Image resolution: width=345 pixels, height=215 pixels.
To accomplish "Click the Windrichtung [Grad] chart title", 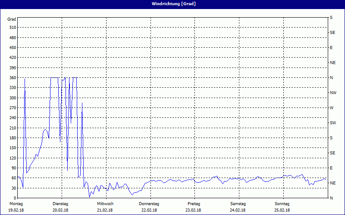I will coord(172,4).
